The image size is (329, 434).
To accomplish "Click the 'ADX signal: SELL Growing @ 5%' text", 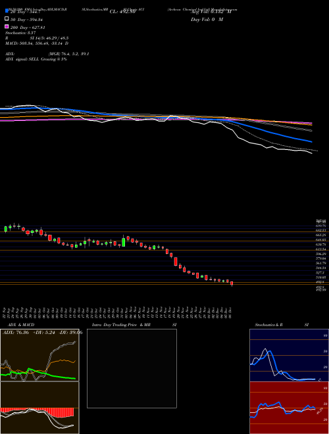I will [36, 59].
